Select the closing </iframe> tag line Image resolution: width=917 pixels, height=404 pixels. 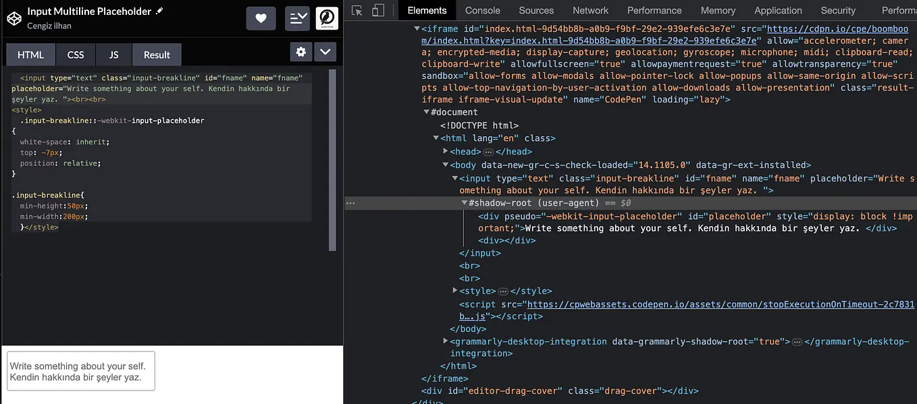[x=445, y=378]
